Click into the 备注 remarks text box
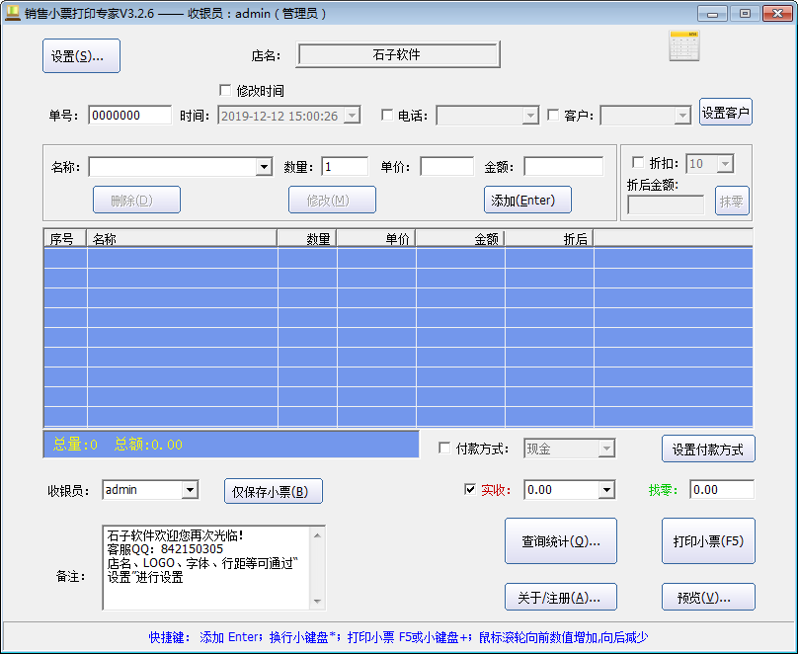Viewport: 798px width, 654px height. 206,567
